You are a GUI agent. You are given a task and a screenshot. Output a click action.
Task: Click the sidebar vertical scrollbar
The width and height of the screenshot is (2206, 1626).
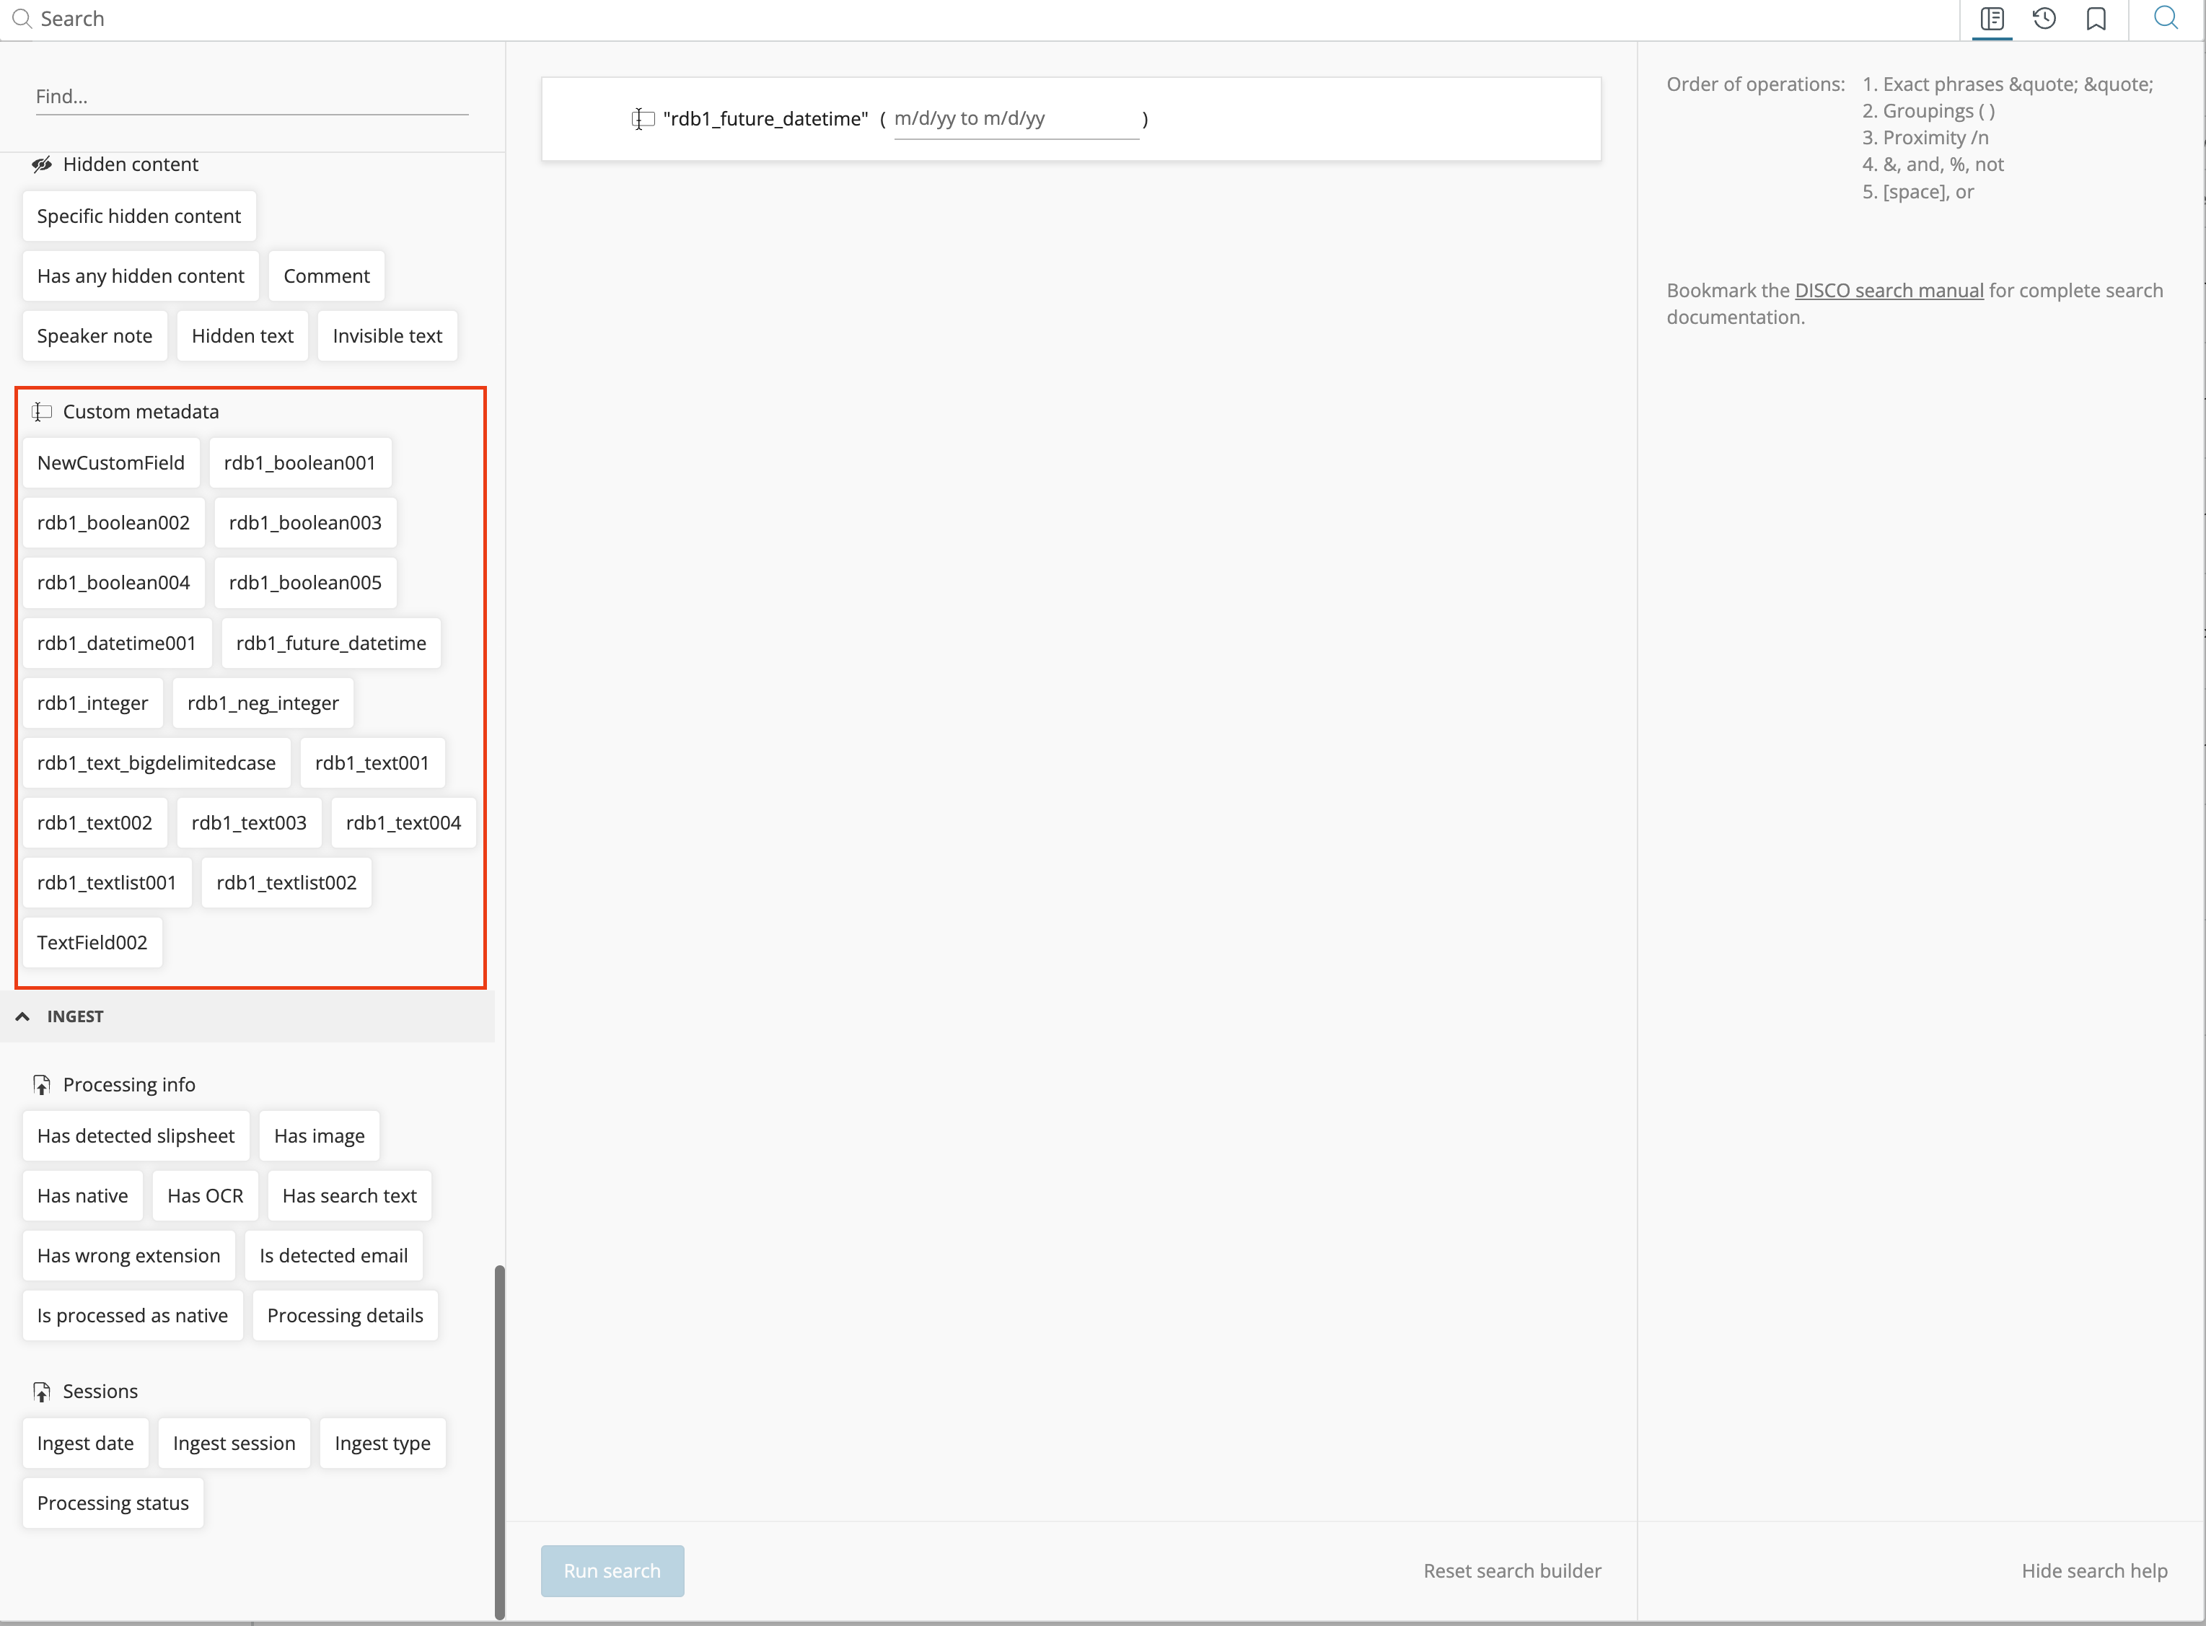coord(500,1441)
